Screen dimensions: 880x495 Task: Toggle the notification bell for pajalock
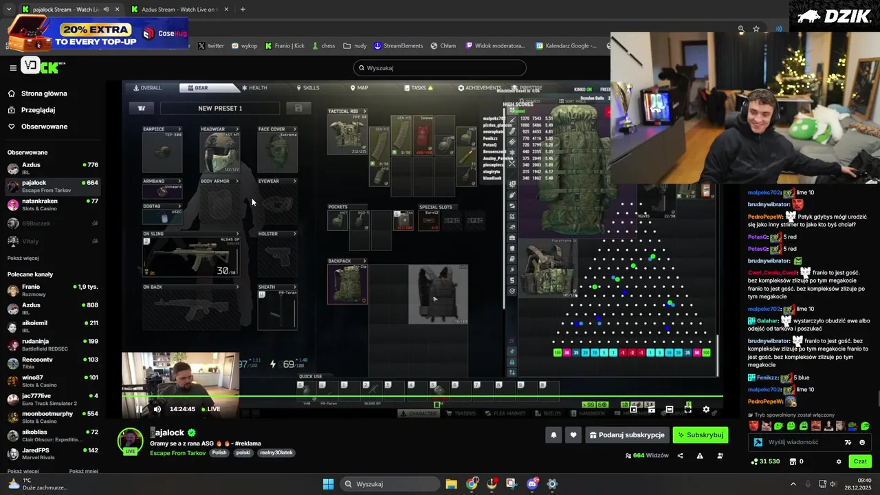point(553,435)
